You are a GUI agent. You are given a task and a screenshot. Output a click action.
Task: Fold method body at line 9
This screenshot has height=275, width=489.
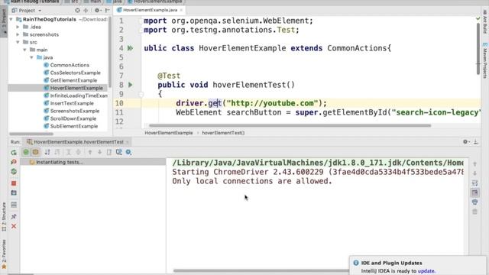click(141, 94)
